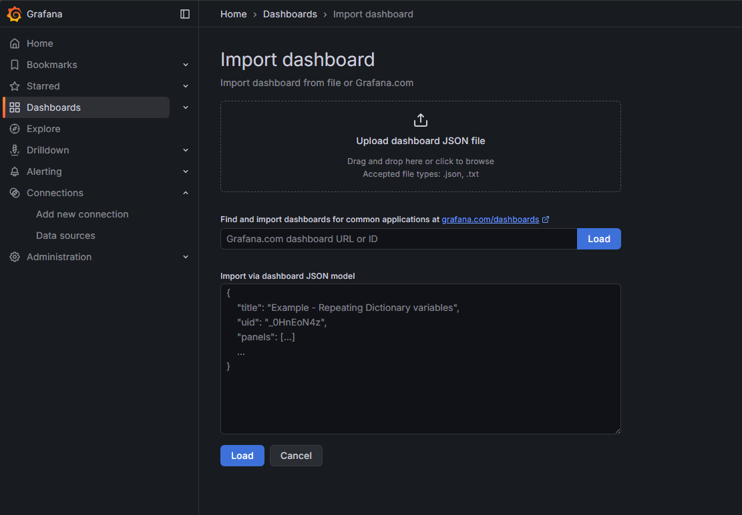Click the Starred star icon
The image size is (742, 515).
point(15,86)
